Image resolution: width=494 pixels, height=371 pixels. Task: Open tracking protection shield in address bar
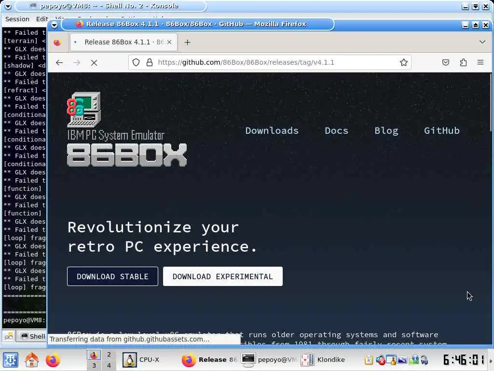pos(136,62)
